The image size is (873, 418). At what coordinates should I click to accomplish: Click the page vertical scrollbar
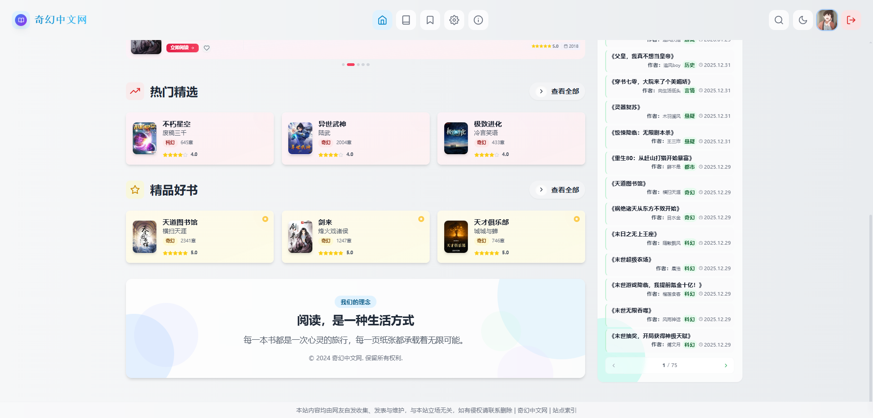coord(871,307)
